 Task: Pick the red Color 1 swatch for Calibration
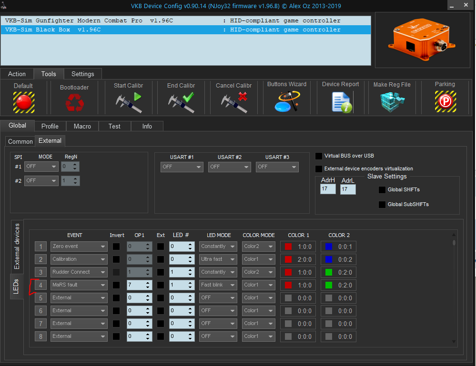tap(288, 259)
